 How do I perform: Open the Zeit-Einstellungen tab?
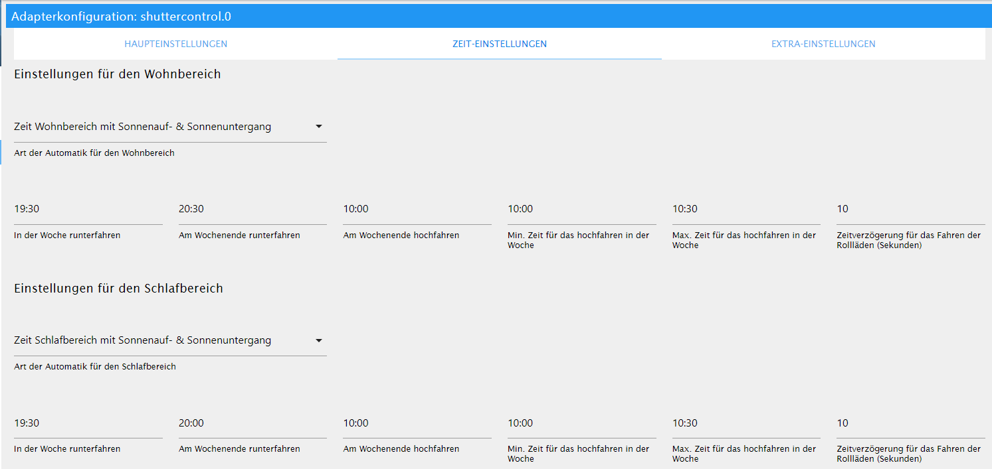[499, 44]
